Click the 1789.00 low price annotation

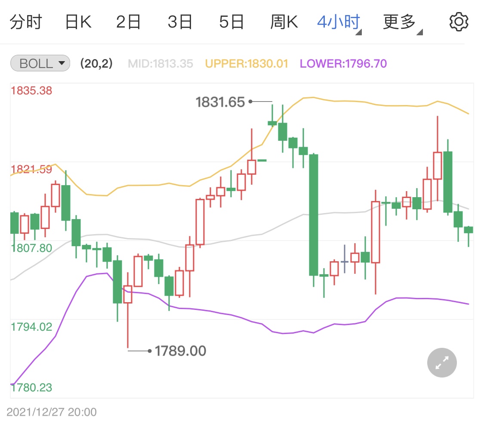coord(180,351)
